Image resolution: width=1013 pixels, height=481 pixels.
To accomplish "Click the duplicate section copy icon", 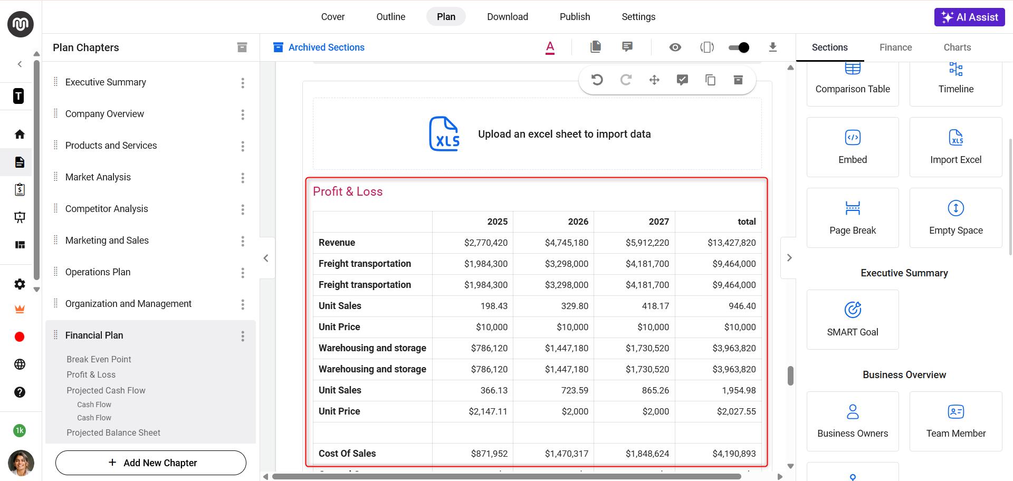I will (710, 80).
